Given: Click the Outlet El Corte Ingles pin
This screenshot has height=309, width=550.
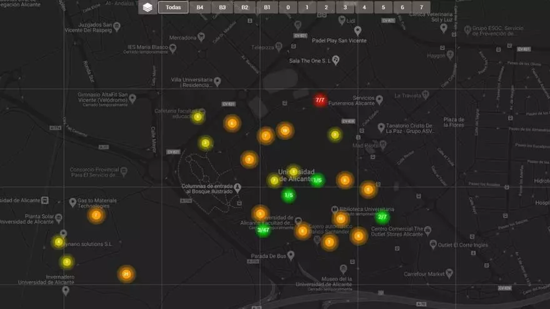Looking at the screenshot, I should click(432, 245).
